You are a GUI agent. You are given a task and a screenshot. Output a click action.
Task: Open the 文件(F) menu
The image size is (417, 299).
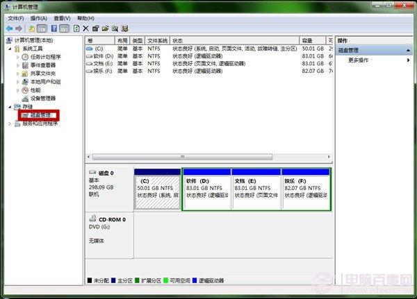click(x=16, y=18)
